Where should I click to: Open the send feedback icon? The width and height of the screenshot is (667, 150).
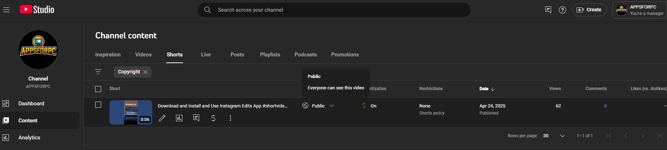click(x=548, y=10)
